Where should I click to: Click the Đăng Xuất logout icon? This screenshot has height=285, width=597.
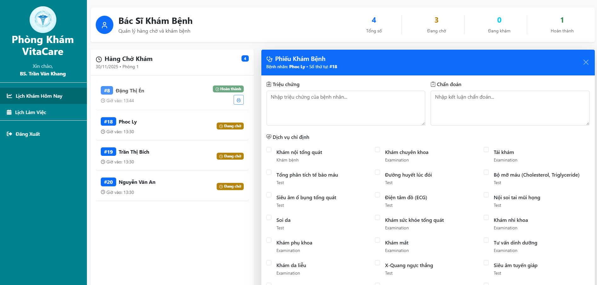tap(9, 134)
